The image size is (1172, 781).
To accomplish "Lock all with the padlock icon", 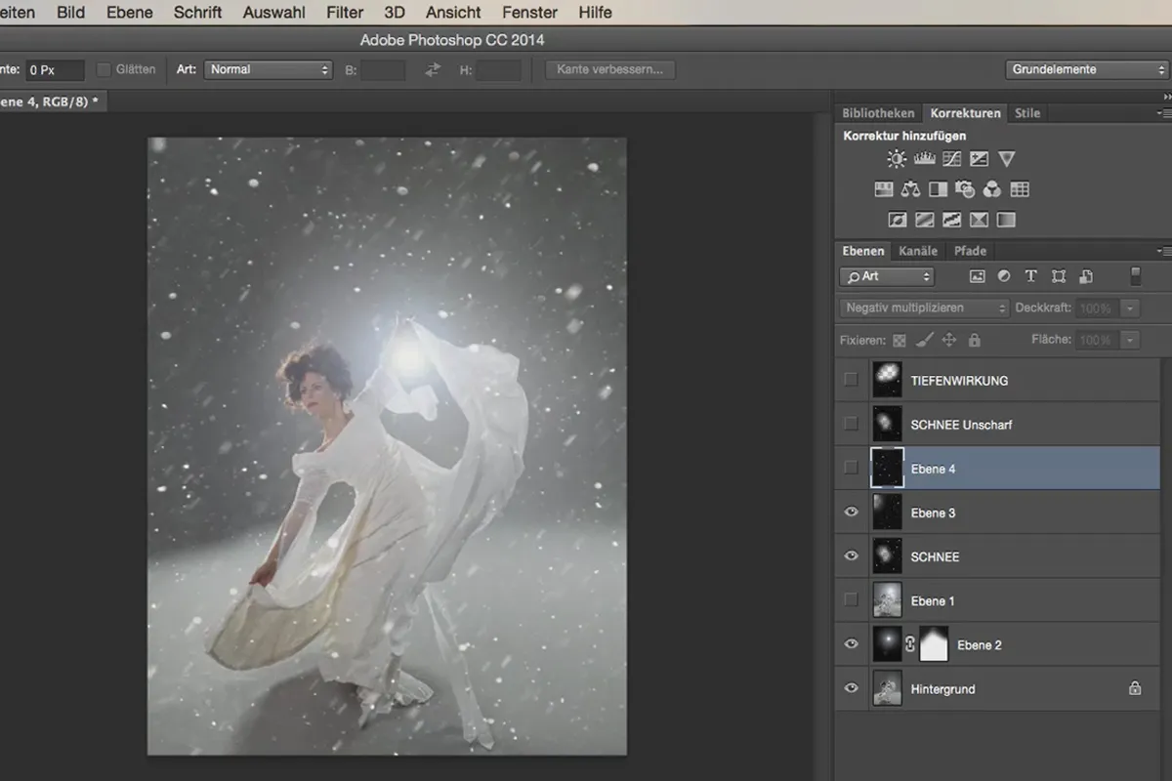I will pyautogui.click(x=975, y=340).
